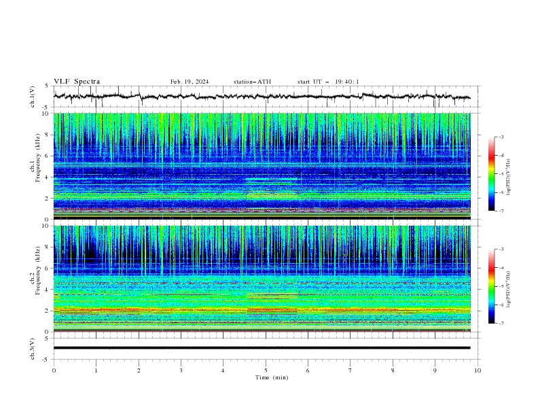
Task: Click the ch.1 color bar "-7" tick label
Action: coord(501,211)
